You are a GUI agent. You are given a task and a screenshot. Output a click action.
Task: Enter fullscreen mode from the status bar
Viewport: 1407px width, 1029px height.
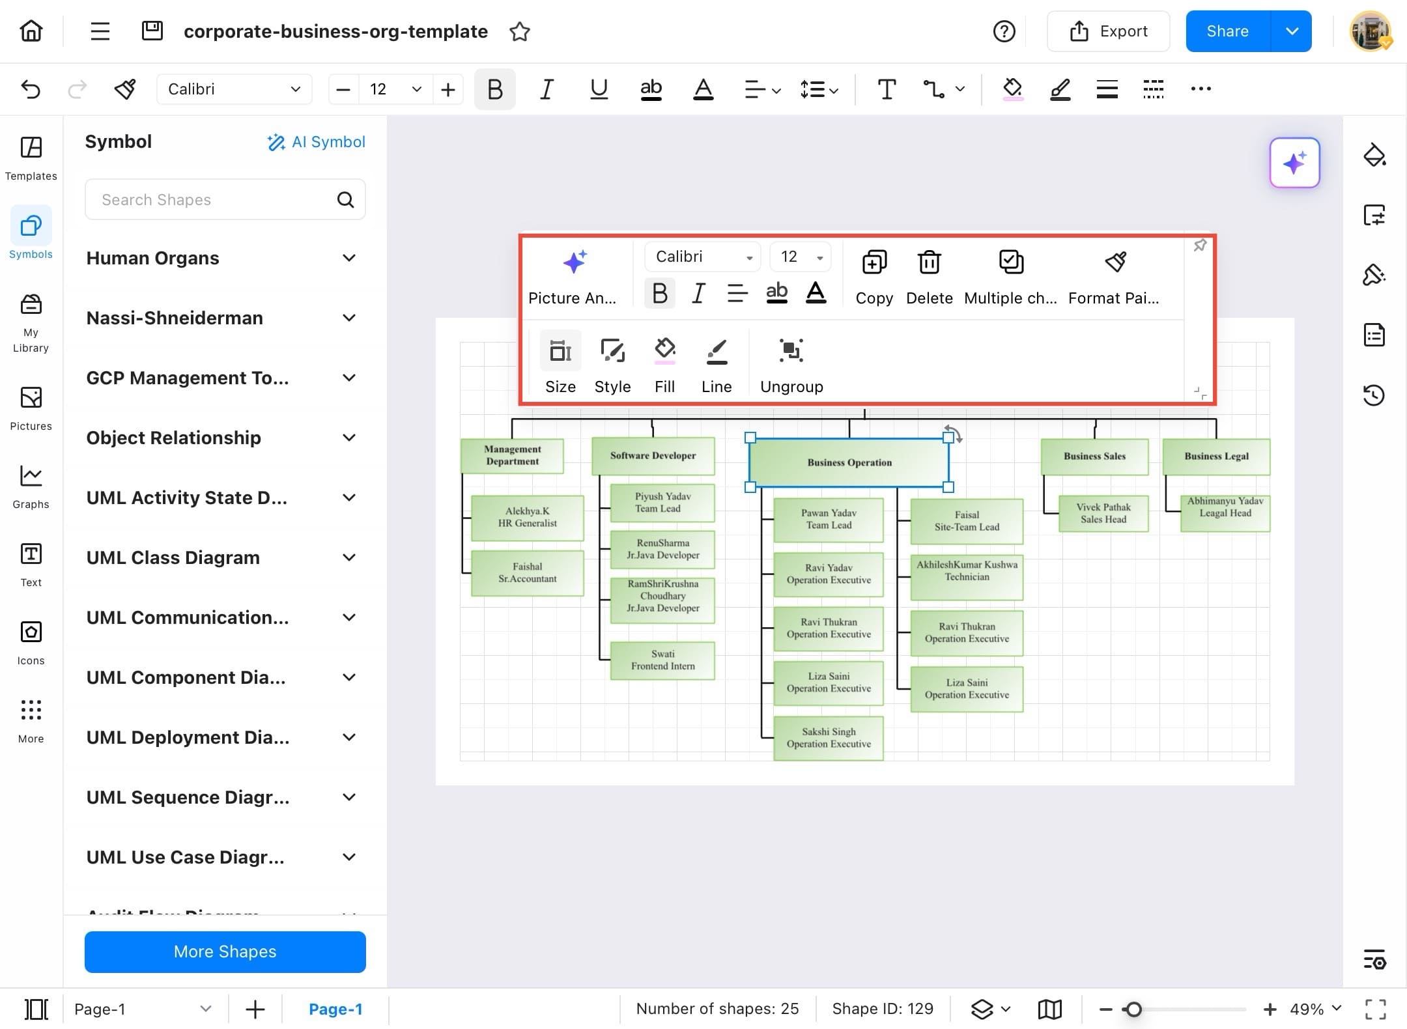coord(1375,1008)
